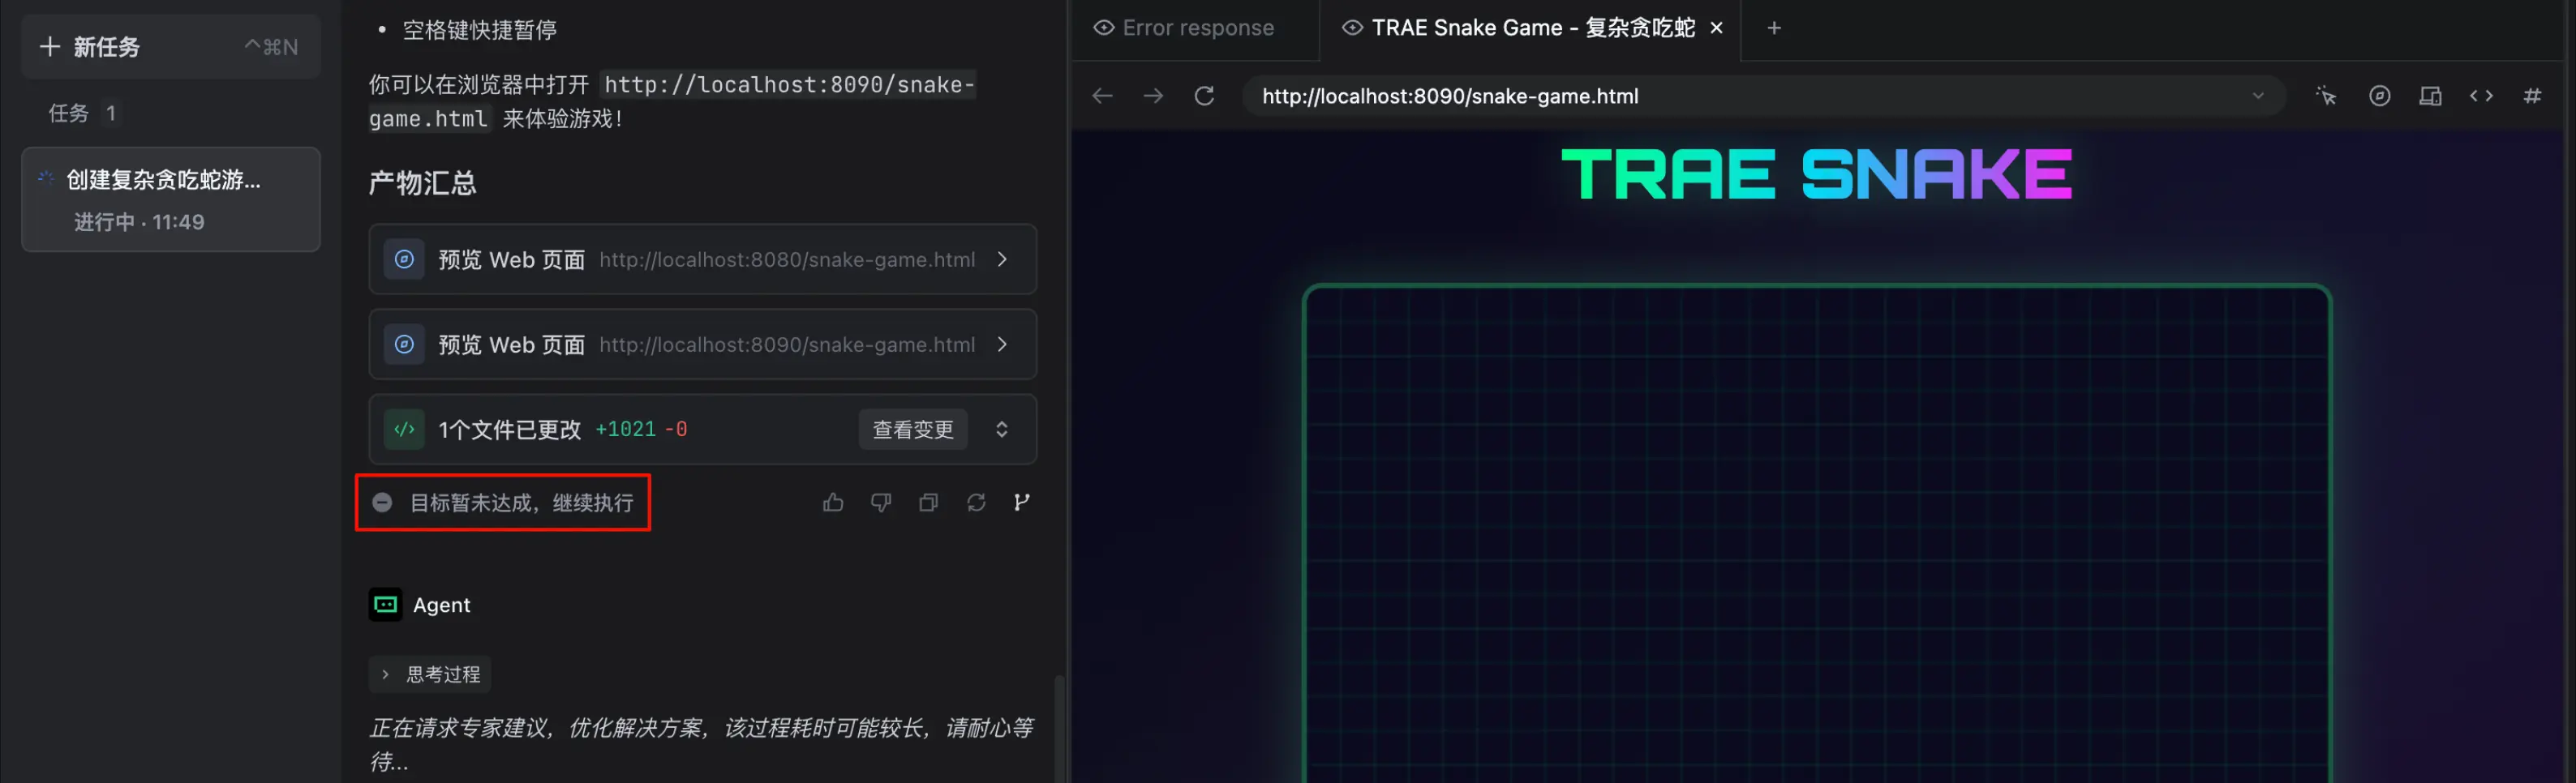Click the TRAE SNAKE game title

tap(1817, 173)
